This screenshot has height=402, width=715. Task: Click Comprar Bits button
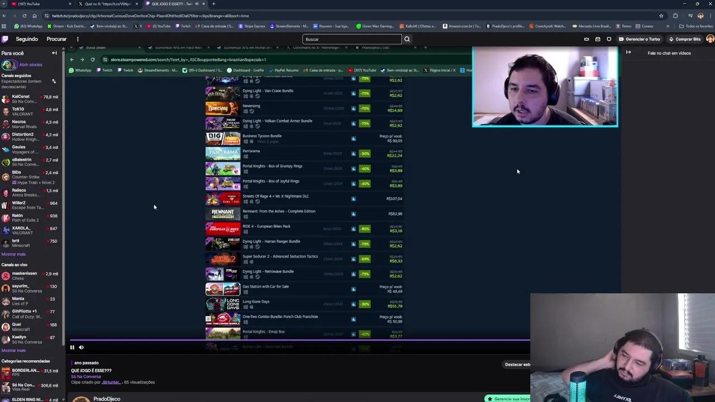[684, 39]
